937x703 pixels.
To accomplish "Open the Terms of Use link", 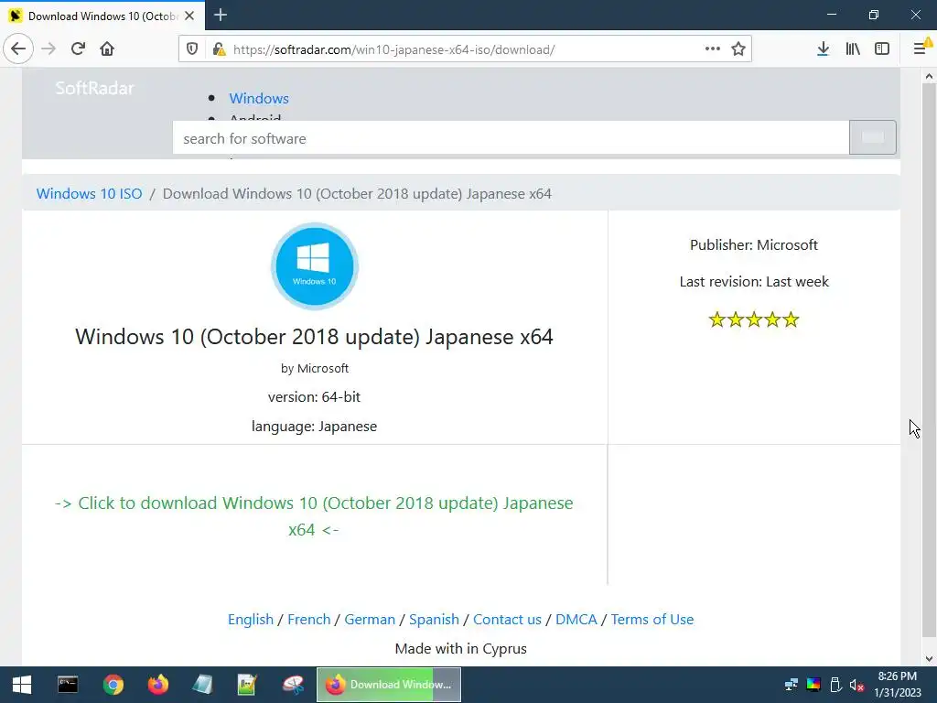I will (x=652, y=620).
